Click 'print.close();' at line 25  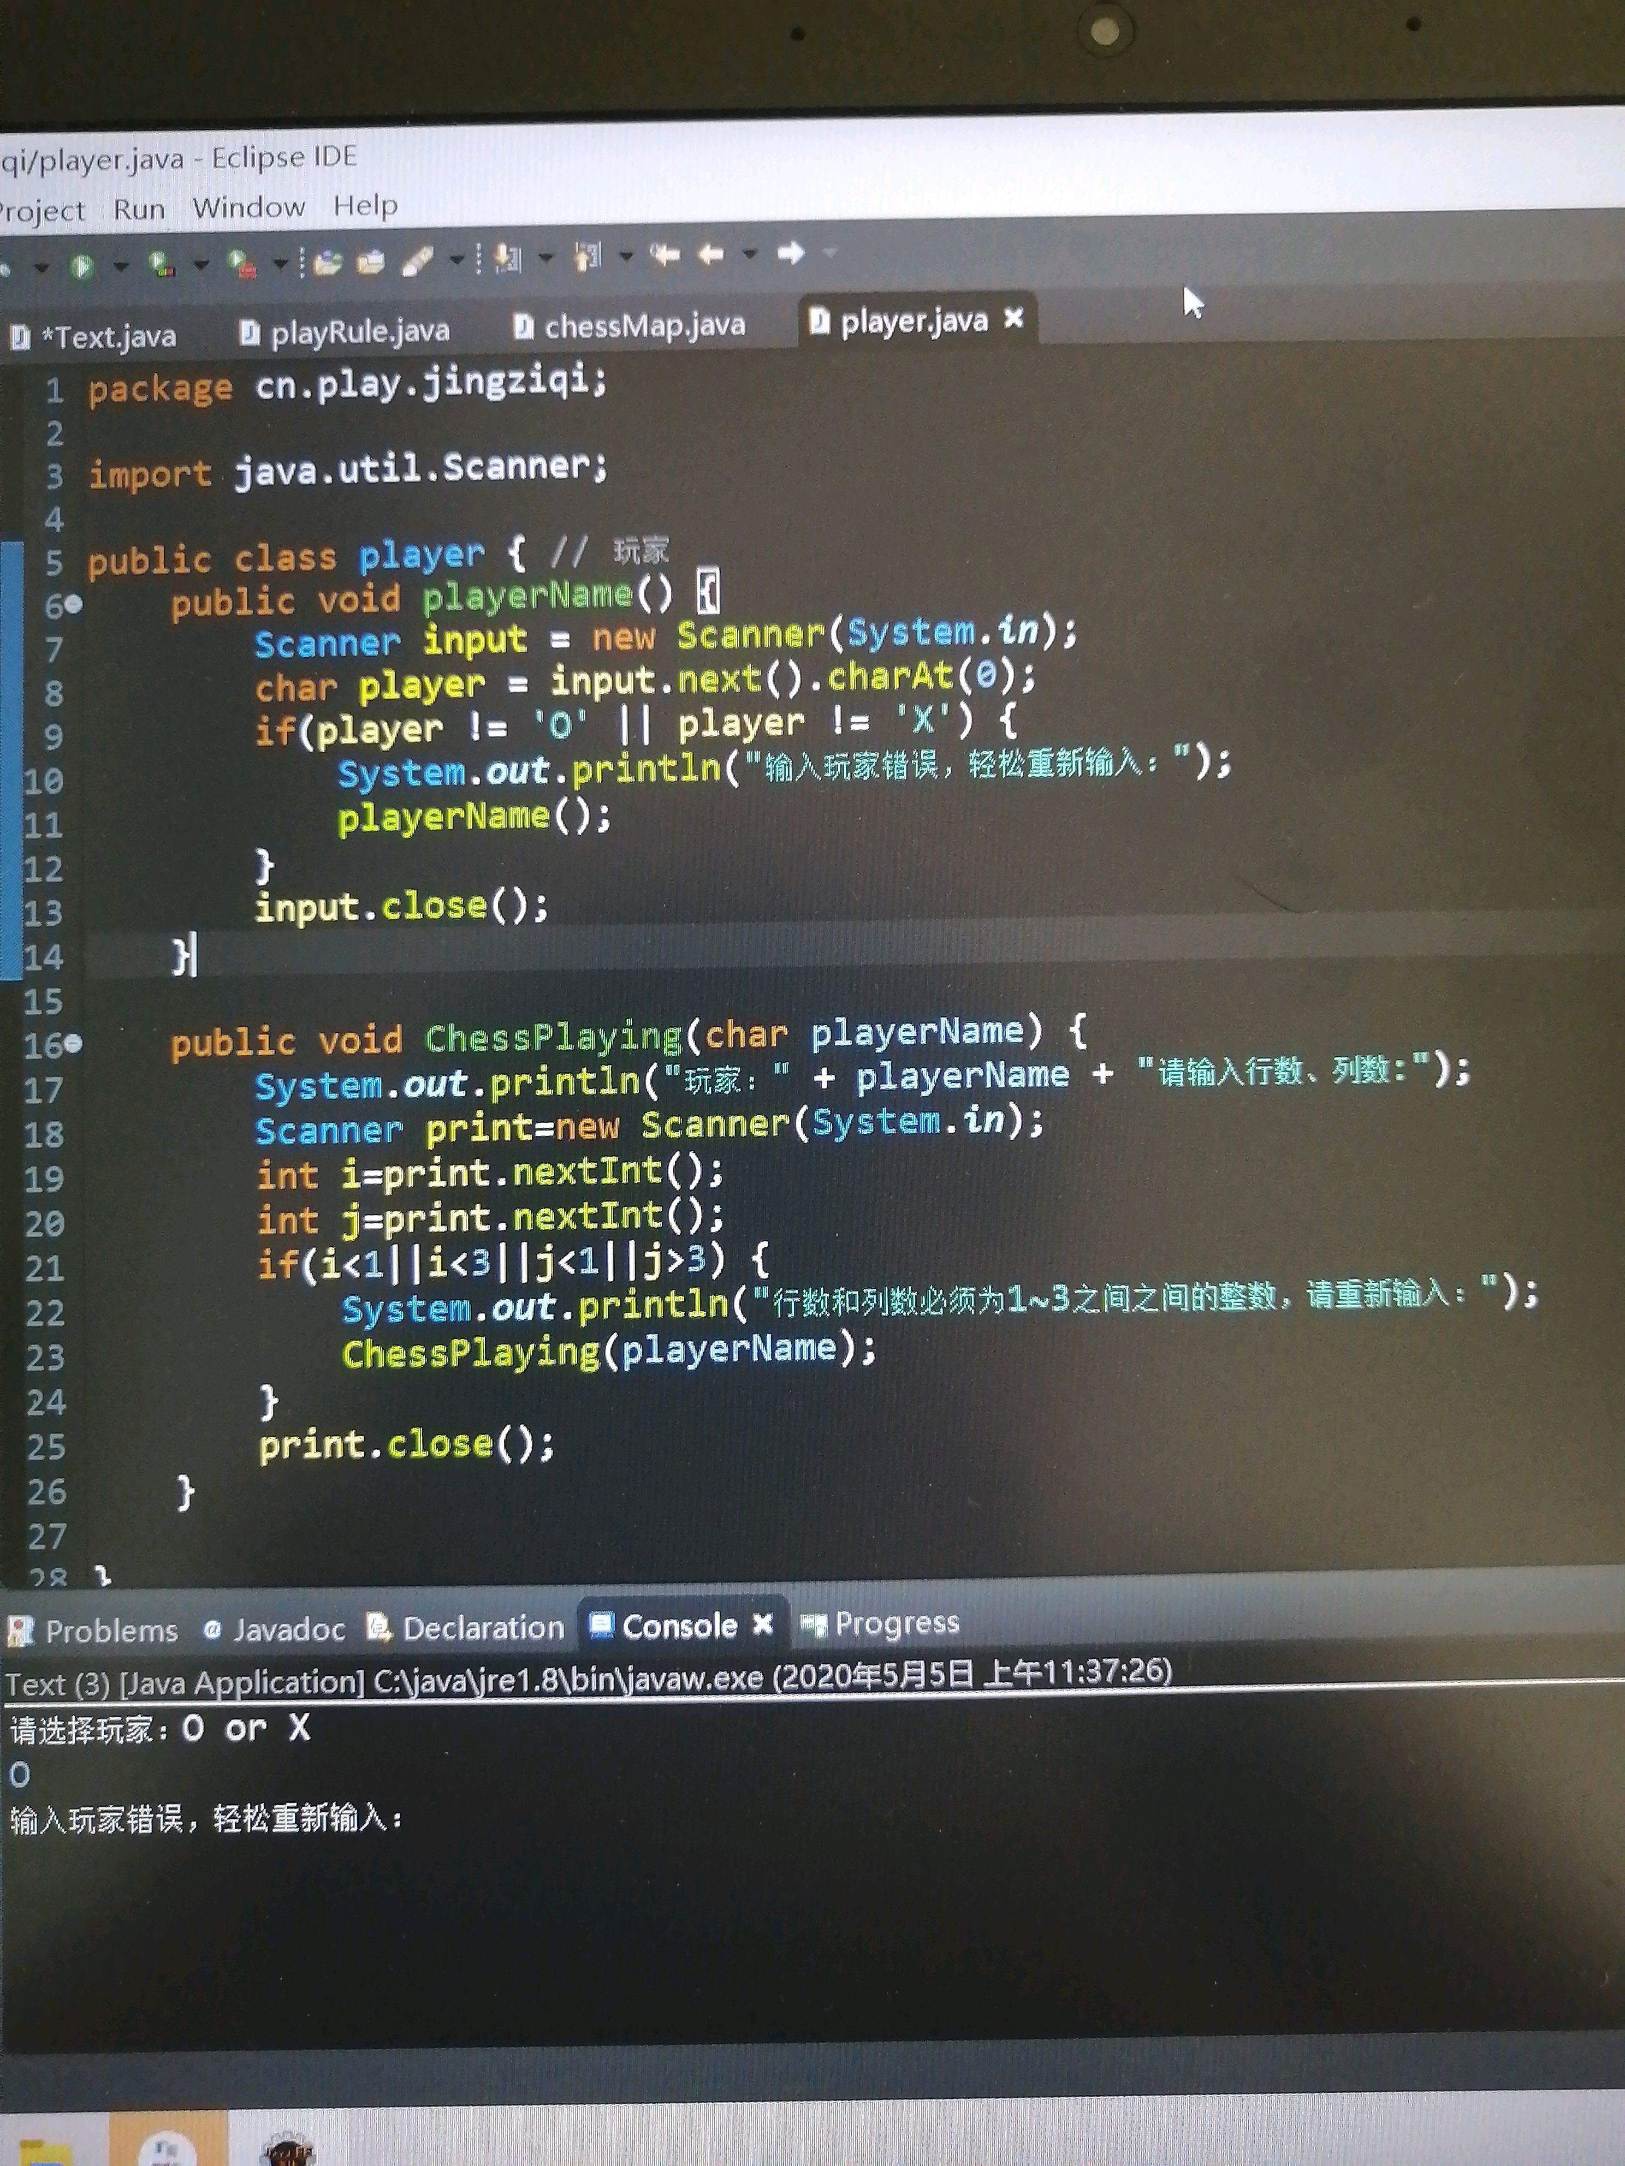point(406,1445)
